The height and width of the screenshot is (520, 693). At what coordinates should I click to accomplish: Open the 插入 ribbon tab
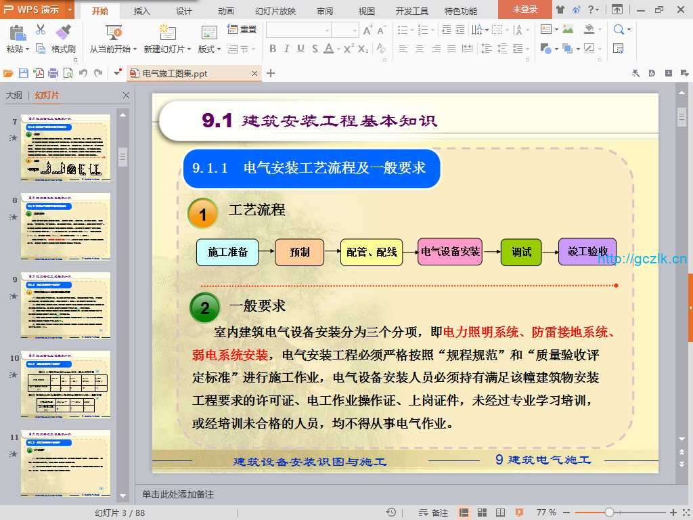pos(142,11)
